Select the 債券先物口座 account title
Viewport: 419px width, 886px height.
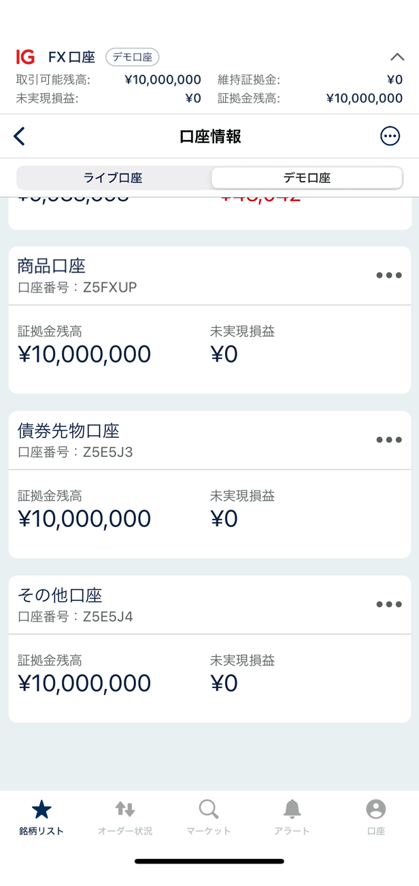[x=69, y=430]
